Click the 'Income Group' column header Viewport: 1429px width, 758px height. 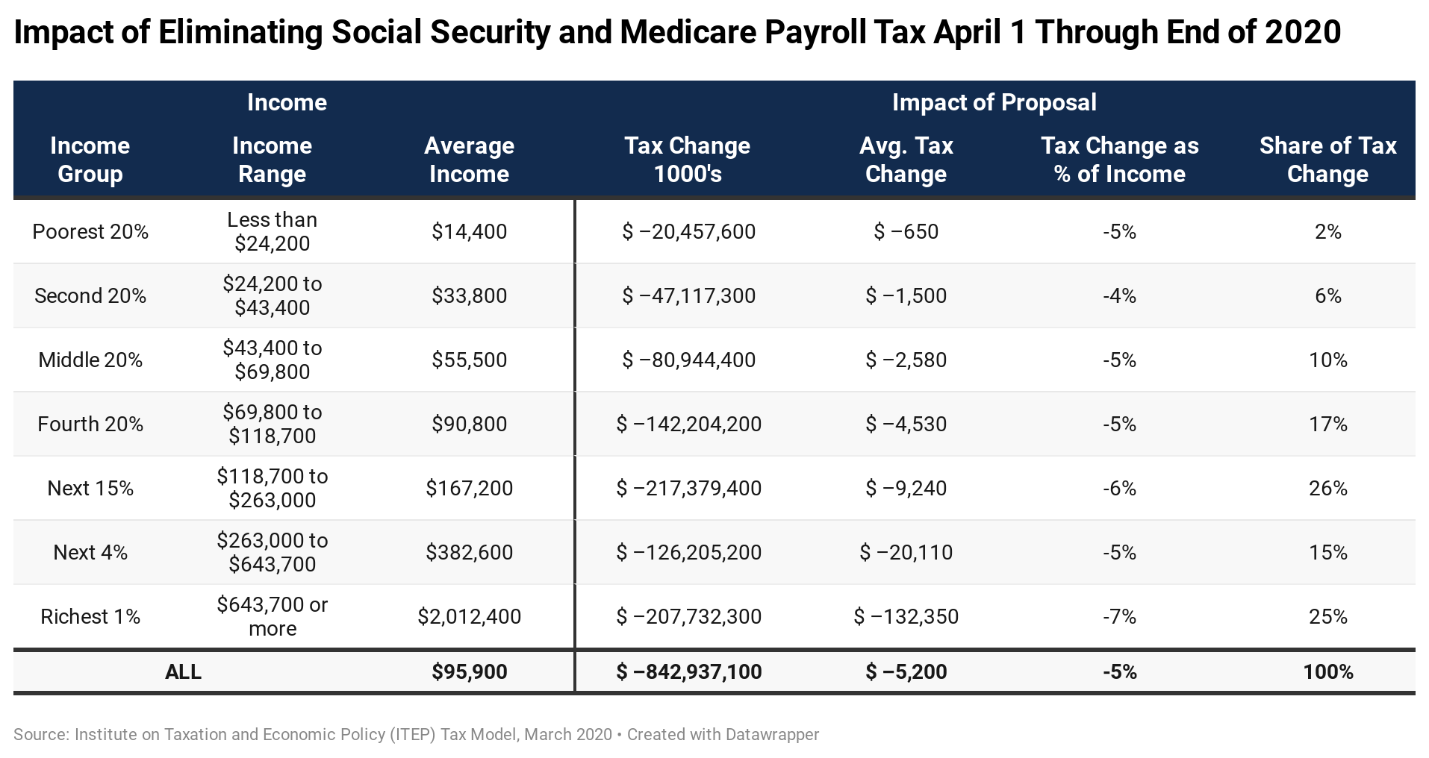point(90,160)
